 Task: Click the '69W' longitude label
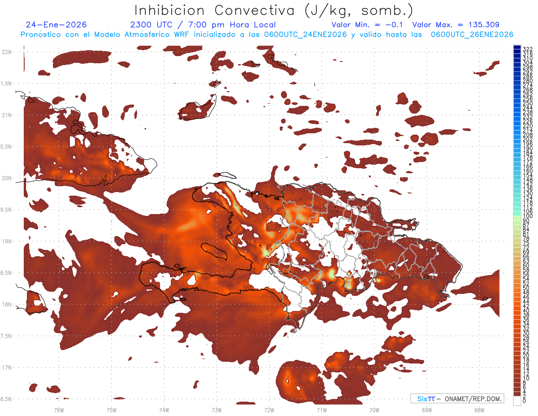[427, 410]
